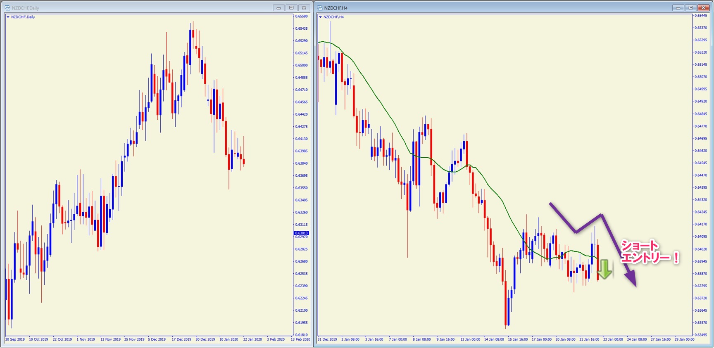Screen dimensions: 714x348
Task: Close the NZDCHF,Daily chart window
Action: click(x=304, y=8)
